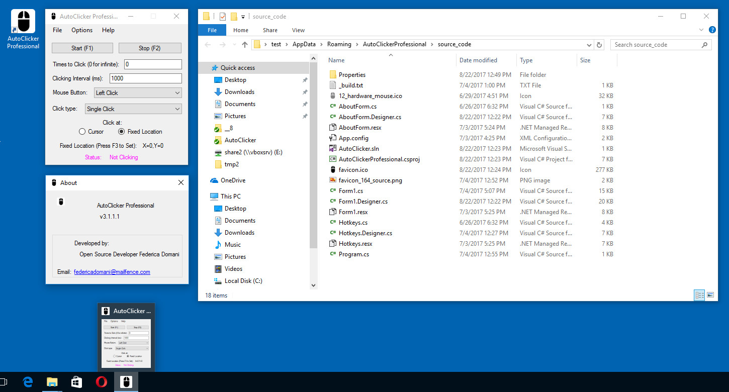Screen dimensions: 729x392
Task: Select the Fixed Location radio button
Action: click(121, 132)
